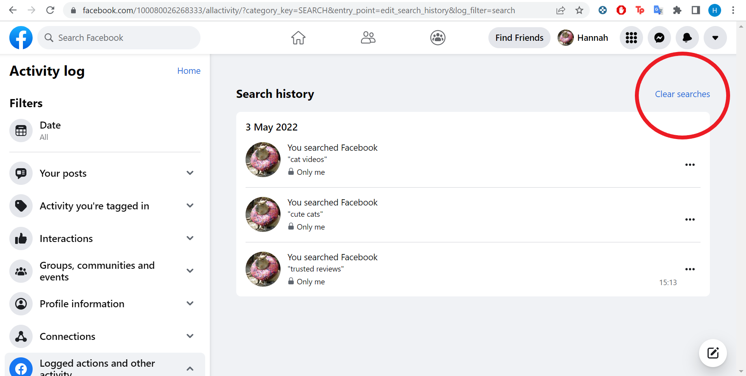Expand Groups, communities and events chevron

click(x=190, y=271)
